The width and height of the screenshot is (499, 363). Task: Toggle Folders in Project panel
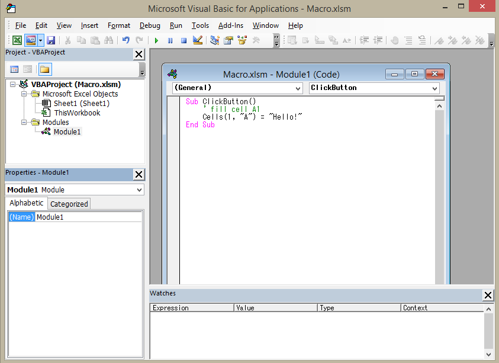(45, 69)
